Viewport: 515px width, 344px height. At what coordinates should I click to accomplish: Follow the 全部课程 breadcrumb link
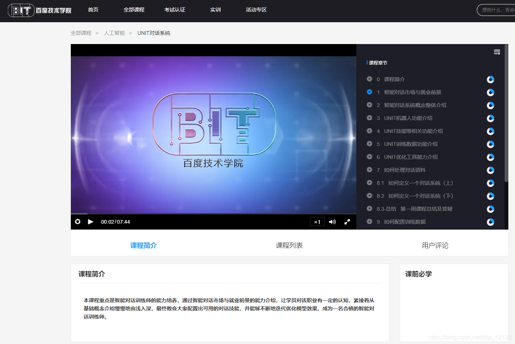[81, 33]
